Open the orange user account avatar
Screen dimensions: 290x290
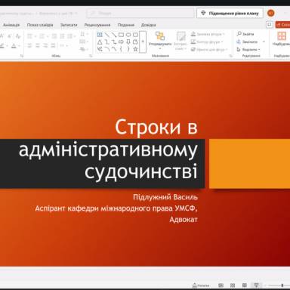[271, 13]
